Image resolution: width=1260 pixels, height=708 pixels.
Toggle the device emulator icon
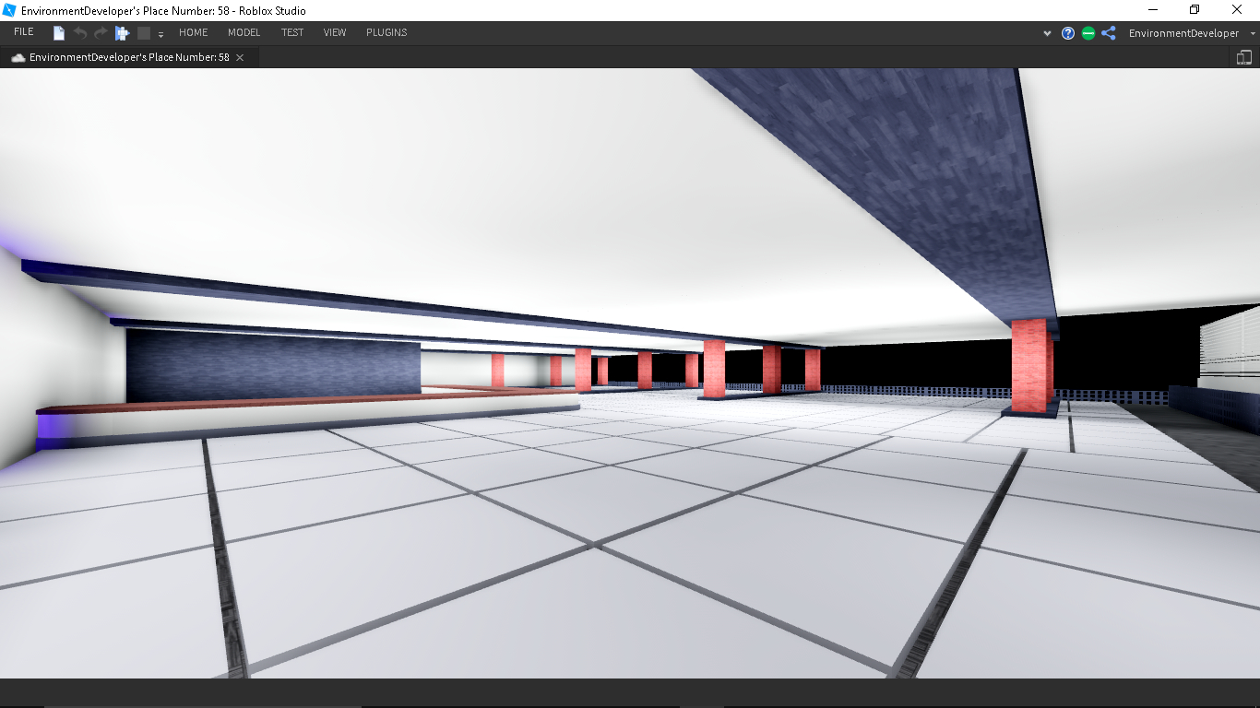coord(1244,57)
